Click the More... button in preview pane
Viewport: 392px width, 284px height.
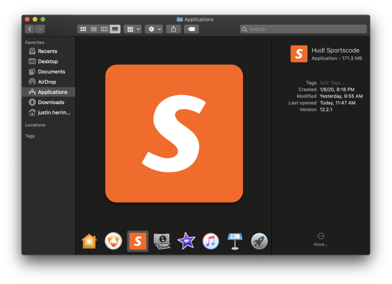coord(321,240)
